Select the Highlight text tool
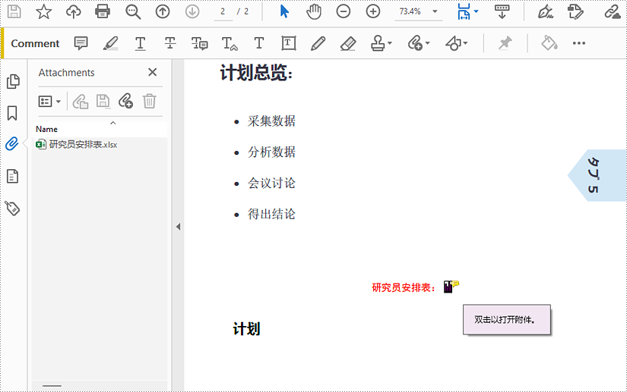627x392 pixels. (x=110, y=43)
